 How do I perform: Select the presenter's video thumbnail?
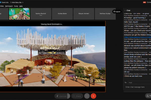pyautogui.click(x=20, y=14)
